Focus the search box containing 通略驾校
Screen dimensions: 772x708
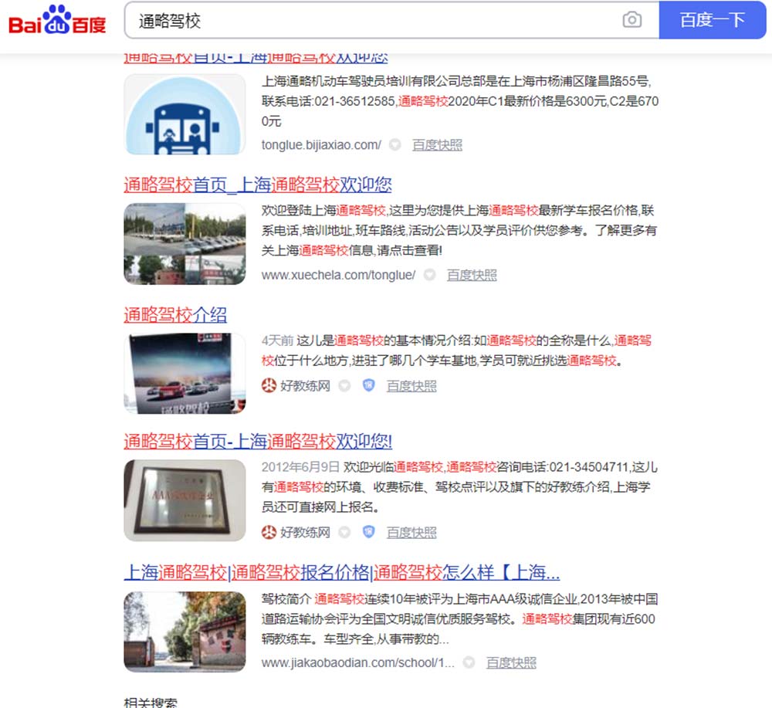[371, 21]
